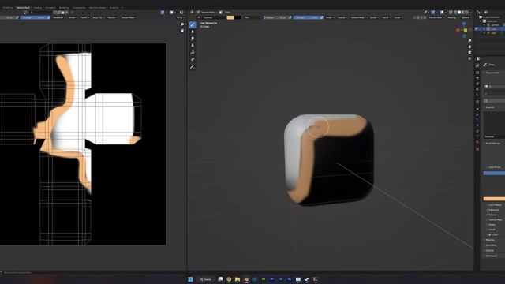The width and height of the screenshot is (505, 284).
Task: Toggle the Cursor checkbox in brush properties
Action: point(490,234)
